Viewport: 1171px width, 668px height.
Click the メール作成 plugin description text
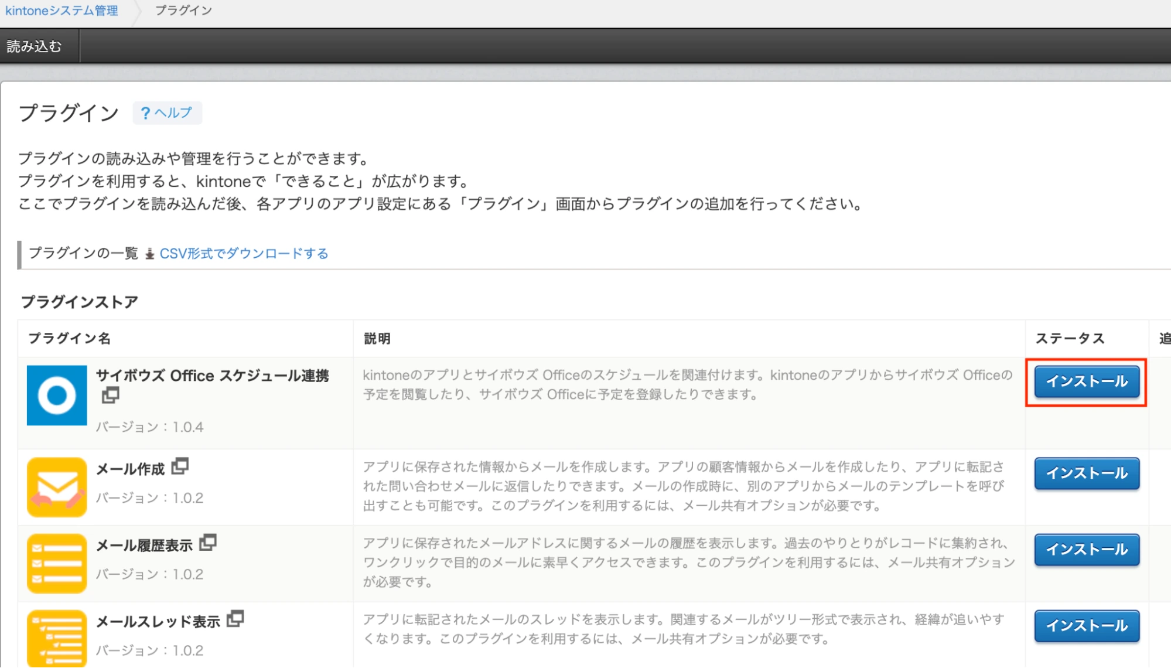click(684, 486)
